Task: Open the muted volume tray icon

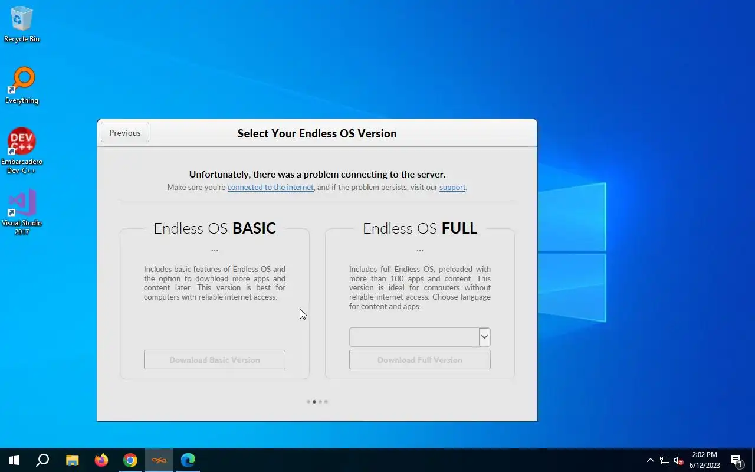Action: tap(678, 460)
